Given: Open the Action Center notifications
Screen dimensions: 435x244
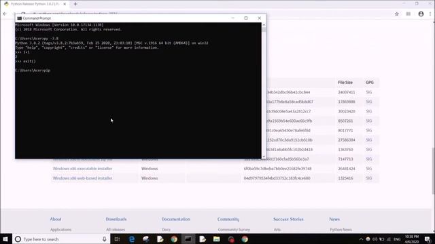Looking at the screenshot, I should click(428, 239).
